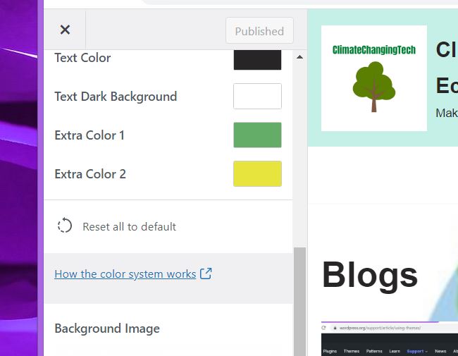Open the wordpress.org screenshot thumbnail
The height and width of the screenshot is (356, 458).
[389, 339]
